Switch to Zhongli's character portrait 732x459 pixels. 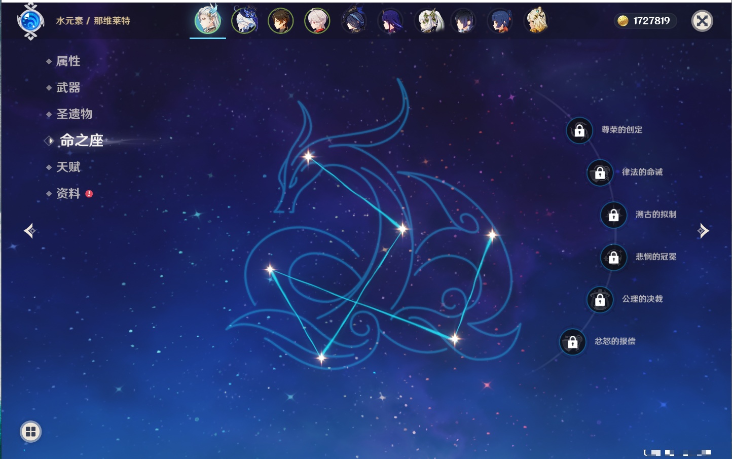point(281,21)
